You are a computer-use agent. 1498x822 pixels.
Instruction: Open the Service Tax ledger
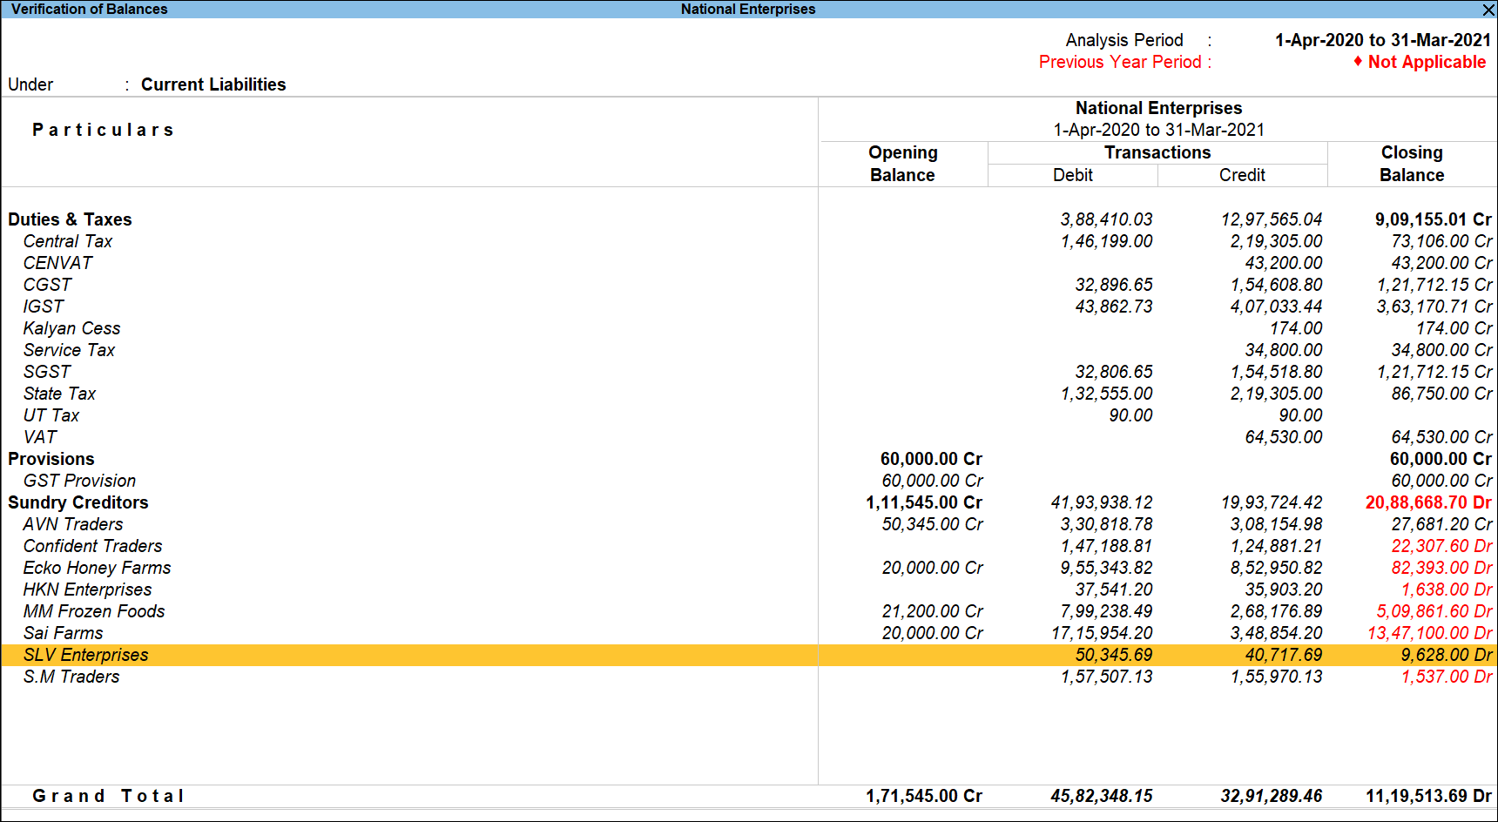[x=69, y=350]
